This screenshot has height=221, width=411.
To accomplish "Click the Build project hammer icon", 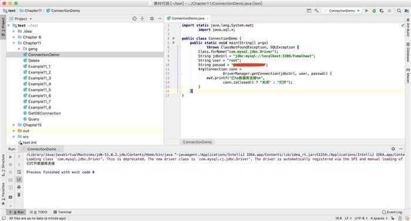I will click(x=316, y=11).
